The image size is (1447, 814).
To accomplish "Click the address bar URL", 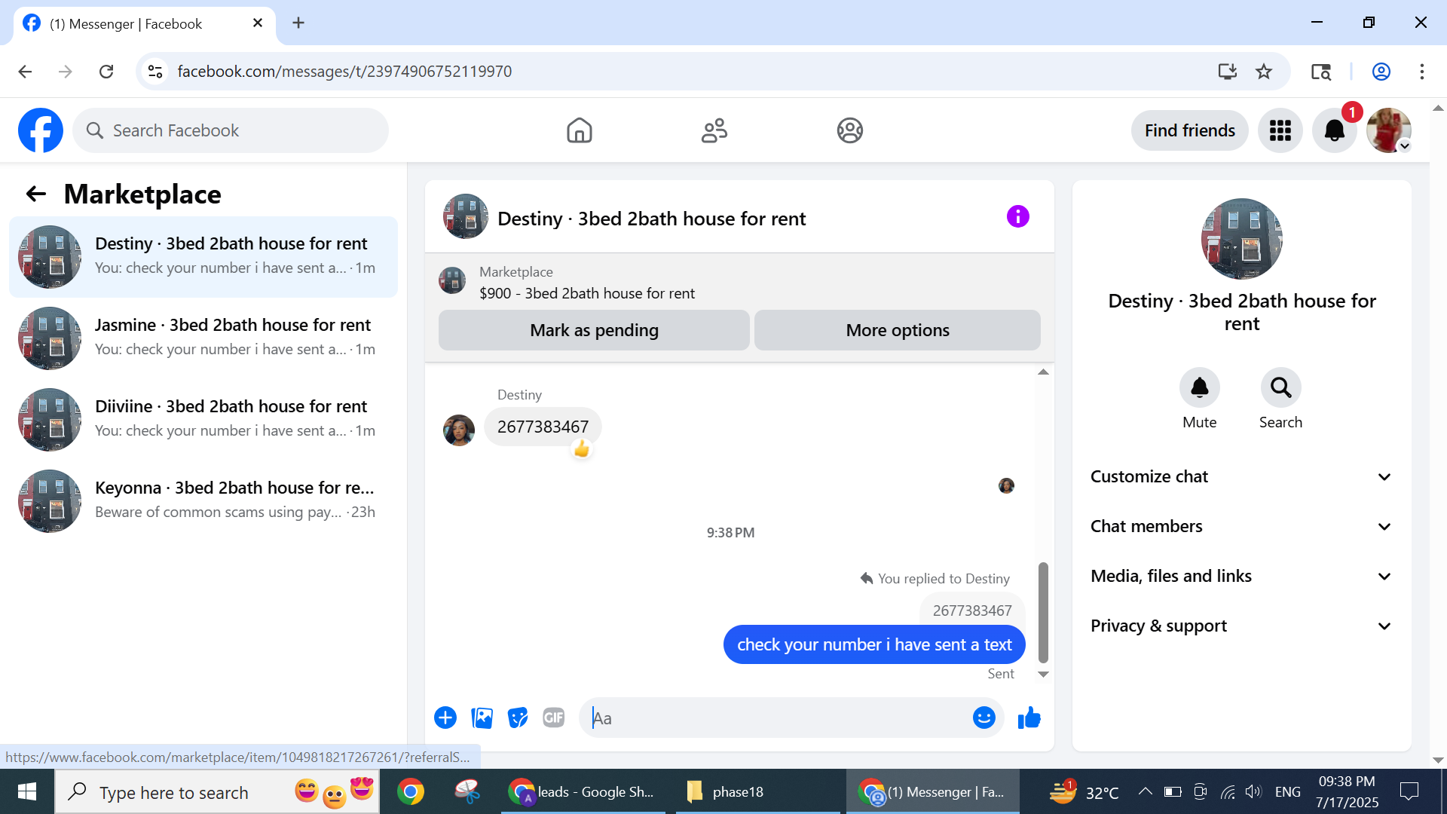I will [x=344, y=72].
